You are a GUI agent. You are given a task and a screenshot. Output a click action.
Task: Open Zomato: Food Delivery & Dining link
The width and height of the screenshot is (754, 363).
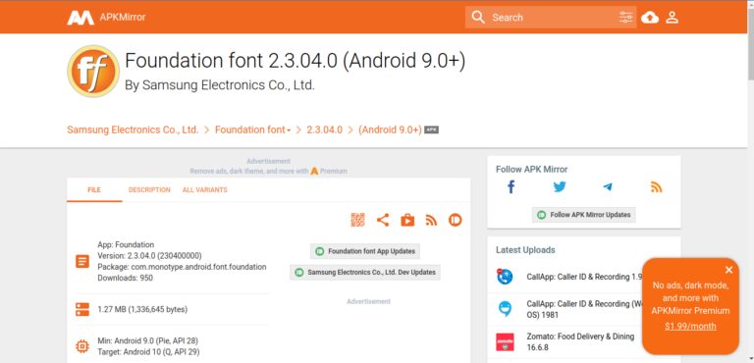tap(580, 341)
